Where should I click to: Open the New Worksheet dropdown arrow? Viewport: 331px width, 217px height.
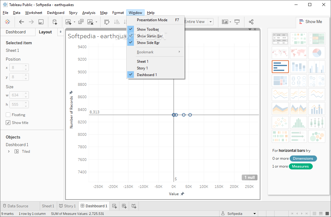[x=74, y=22]
